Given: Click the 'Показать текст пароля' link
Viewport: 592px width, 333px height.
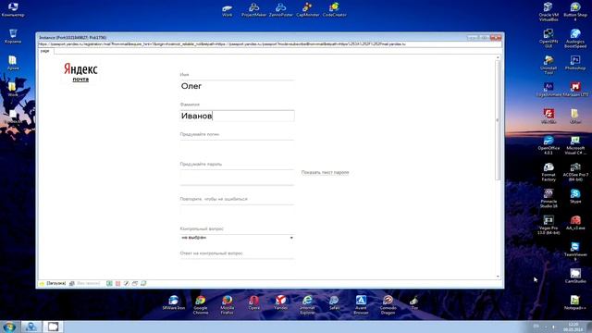Looking at the screenshot, I should coord(325,173).
